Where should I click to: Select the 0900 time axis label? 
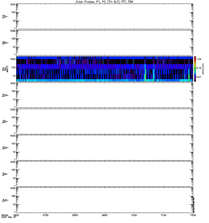(105, 215)
